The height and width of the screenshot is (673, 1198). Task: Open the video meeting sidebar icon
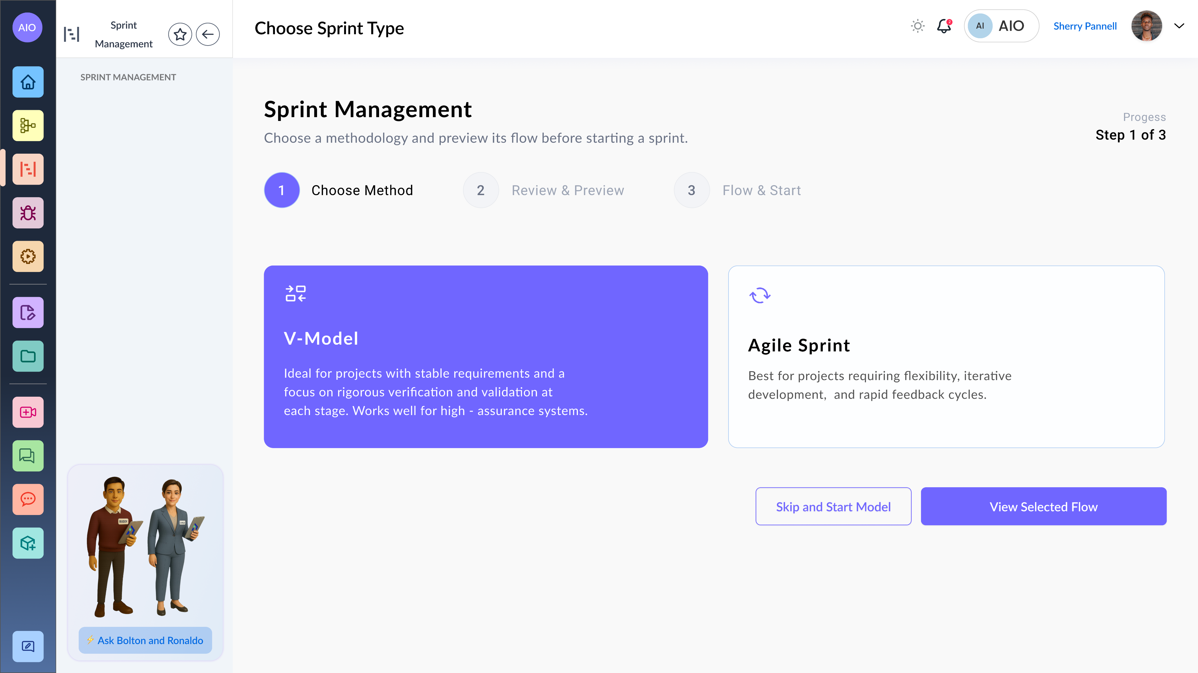pyautogui.click(x=28, y=412)
